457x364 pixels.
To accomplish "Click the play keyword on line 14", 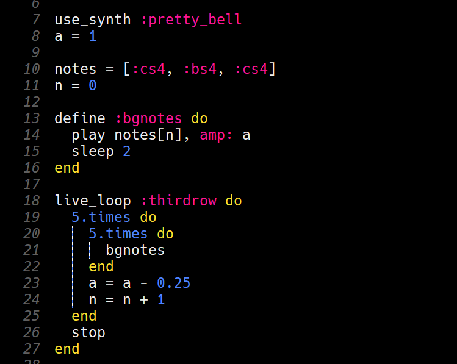I will pos(88,135).
